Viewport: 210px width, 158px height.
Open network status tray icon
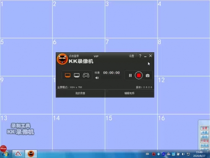click(x=189, y=154)
